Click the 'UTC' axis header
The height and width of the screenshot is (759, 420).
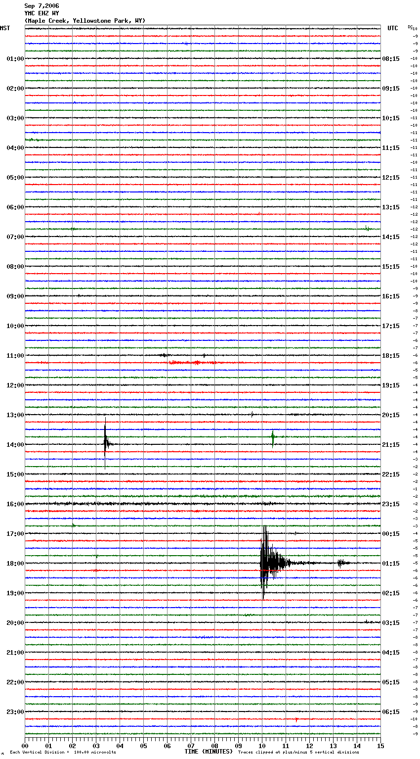point(393,28)
